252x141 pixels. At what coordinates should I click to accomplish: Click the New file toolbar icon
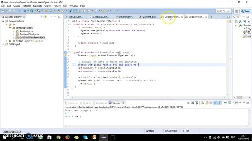pos(3,11)
